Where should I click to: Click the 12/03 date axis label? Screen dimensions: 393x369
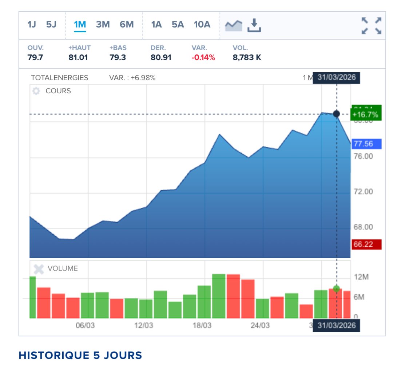[144, 325]
